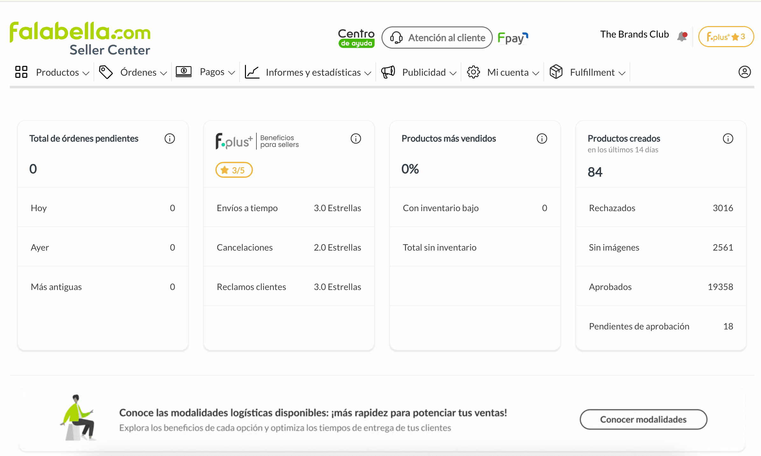This screenshot has width=761, height=456.
Task: Click the 84 products created count
Action: 595,172
